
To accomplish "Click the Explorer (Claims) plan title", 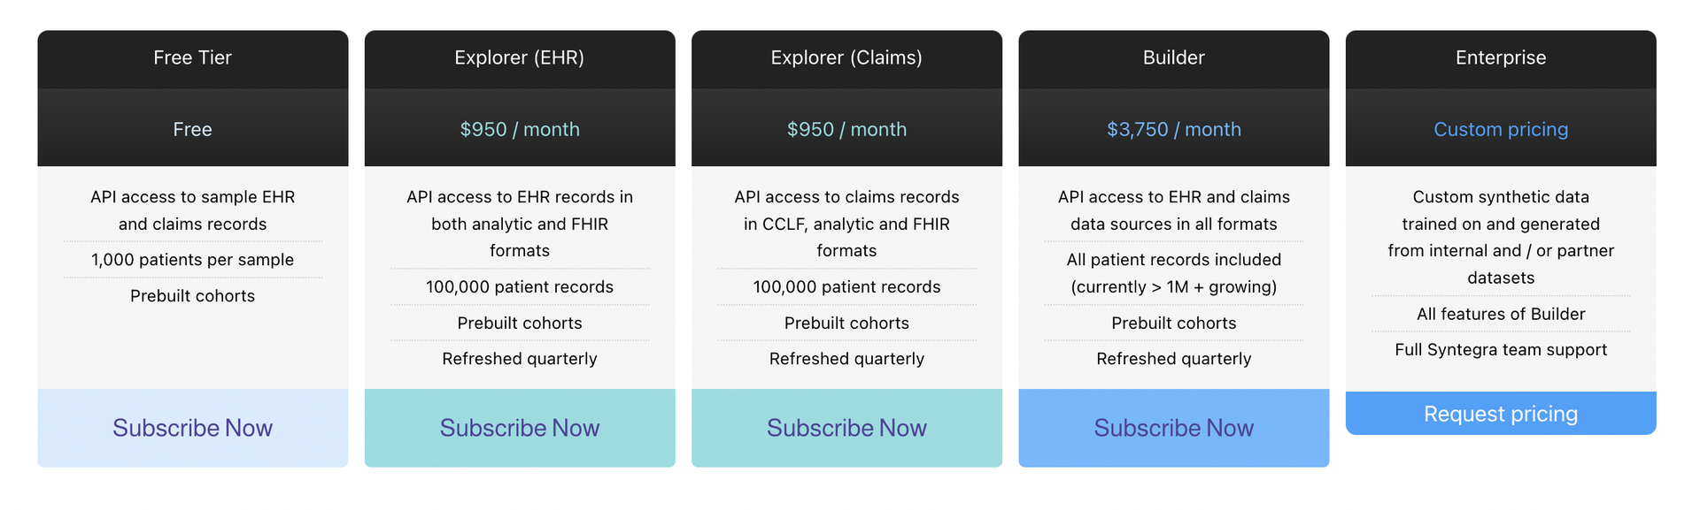I will (x=846, y=58).
